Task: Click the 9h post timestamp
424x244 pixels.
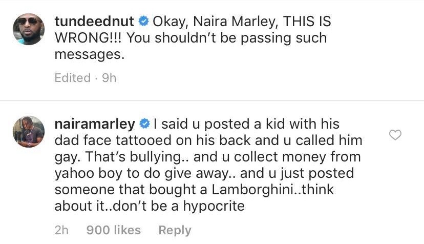Action: tap(108, 77)
